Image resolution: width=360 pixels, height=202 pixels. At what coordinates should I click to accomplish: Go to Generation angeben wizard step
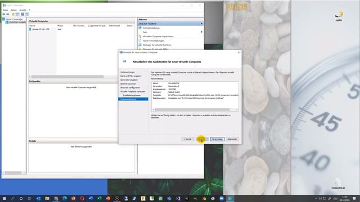point(129,80)
